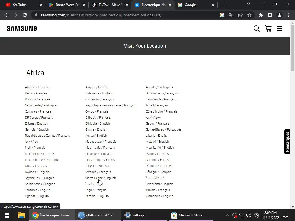Open Sénégal / Français
Image resolution: width=295 pixels, height=221 pixels.
158,172
